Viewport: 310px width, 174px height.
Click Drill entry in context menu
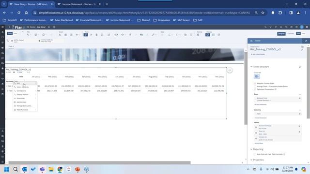click(x=25, y=83)
